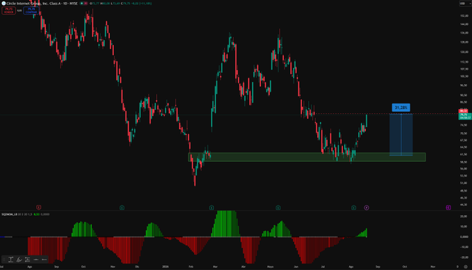
Task: Click the green earnings marker near March
Action: coord(212,208)
